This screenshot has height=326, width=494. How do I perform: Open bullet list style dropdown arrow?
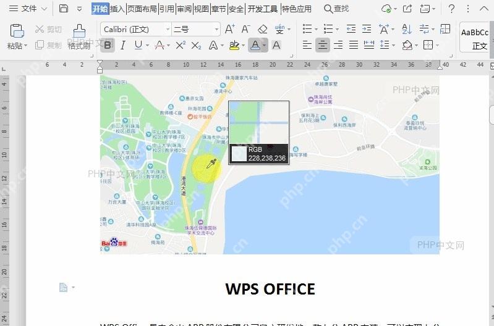click(316, 30)
